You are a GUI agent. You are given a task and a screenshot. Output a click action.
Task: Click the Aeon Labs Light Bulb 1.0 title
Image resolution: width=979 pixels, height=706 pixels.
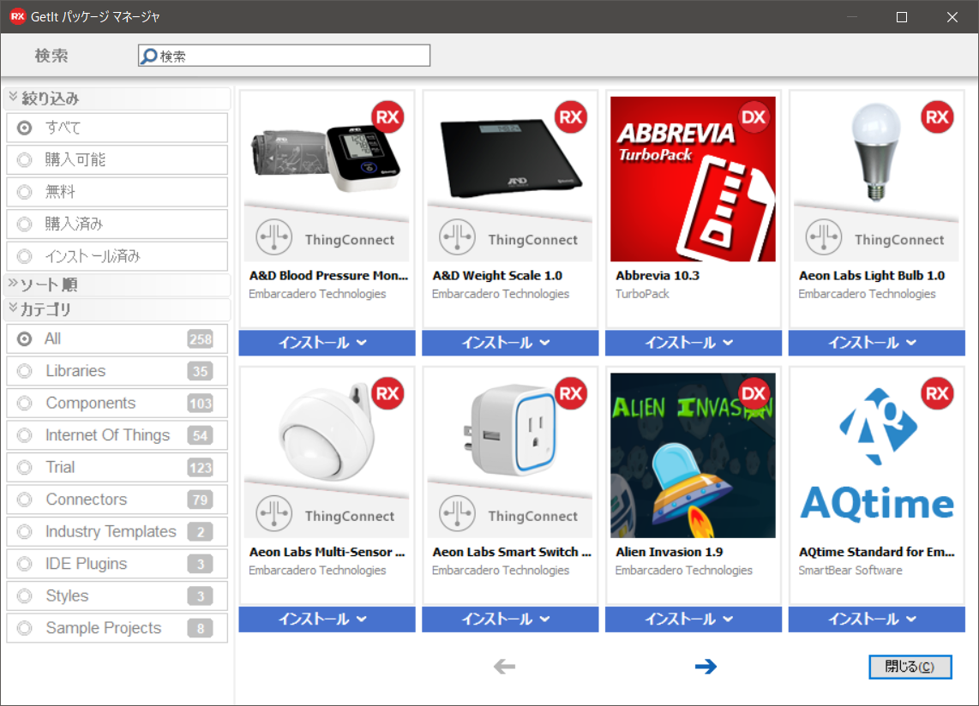pyautogui.click(x=872, y=275)
